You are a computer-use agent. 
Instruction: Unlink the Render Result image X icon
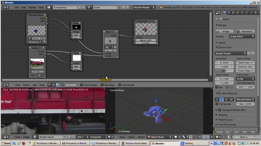point(73,137)
